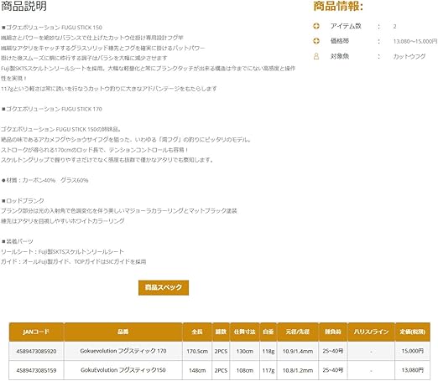
Task: Click the ■ゴクエボリューション FUGU STICK 150 heading
Action: [x=52, y=28]
